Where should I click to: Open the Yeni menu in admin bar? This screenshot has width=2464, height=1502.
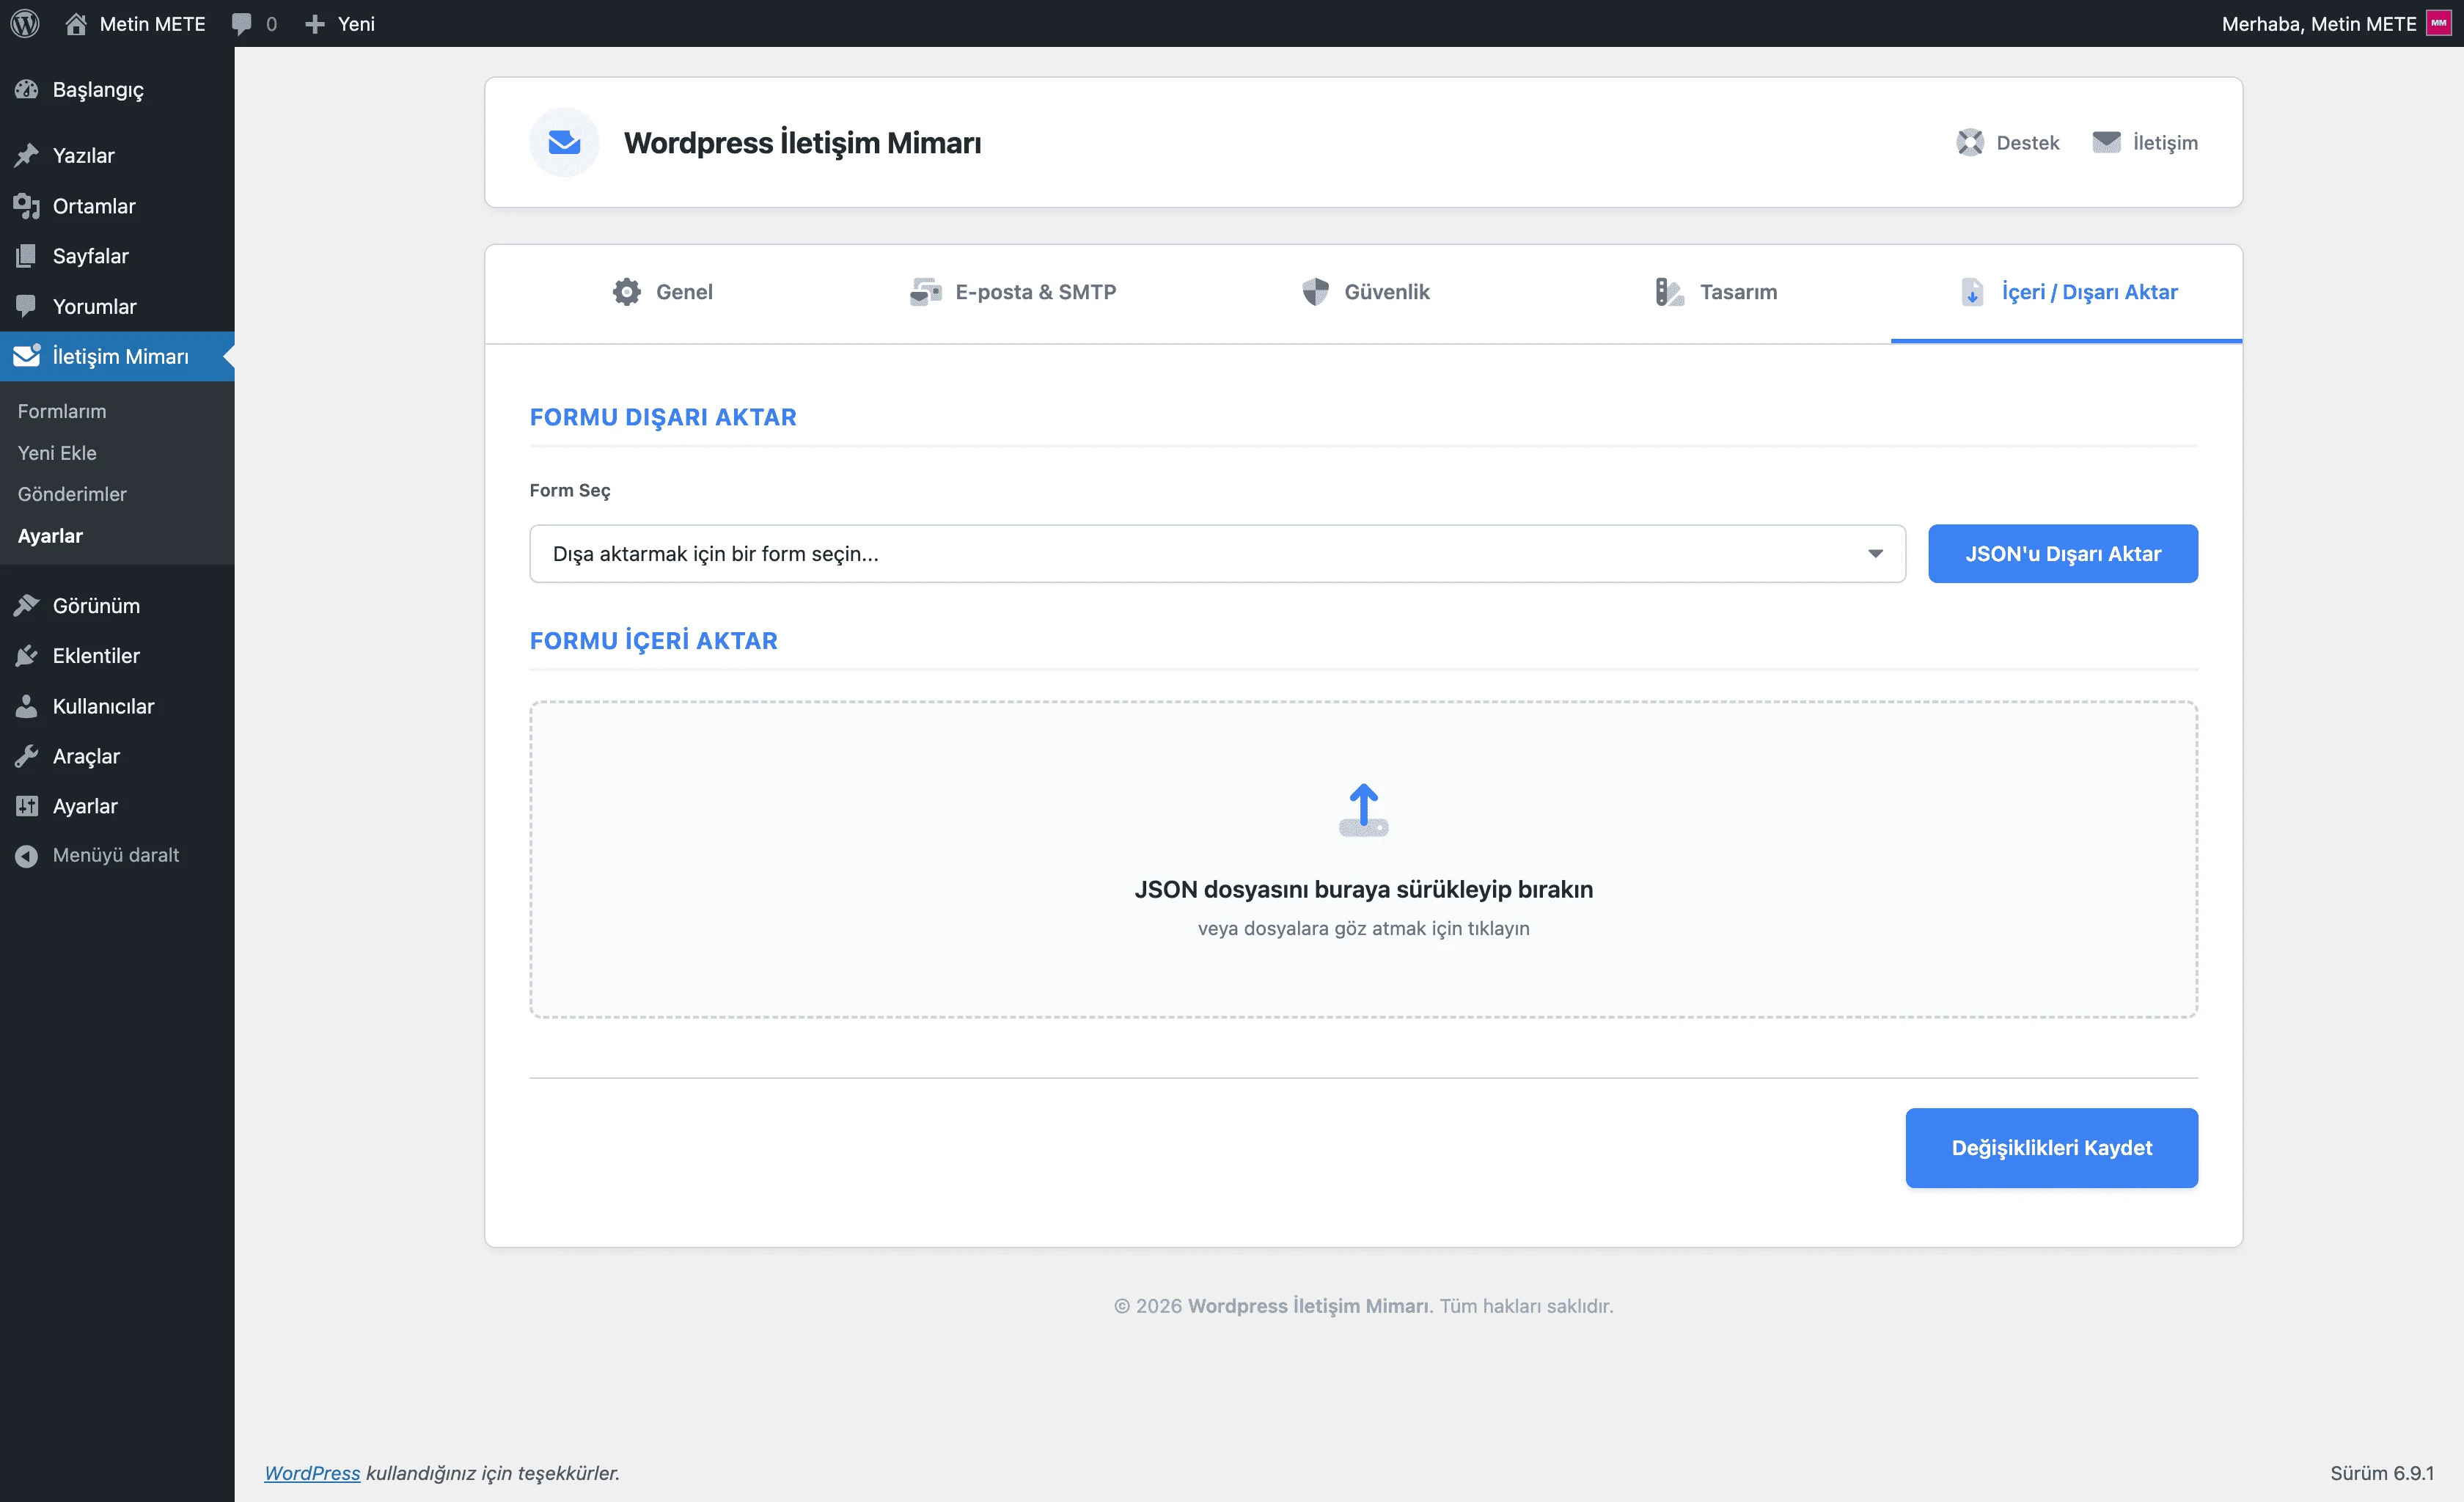(340, 23)
